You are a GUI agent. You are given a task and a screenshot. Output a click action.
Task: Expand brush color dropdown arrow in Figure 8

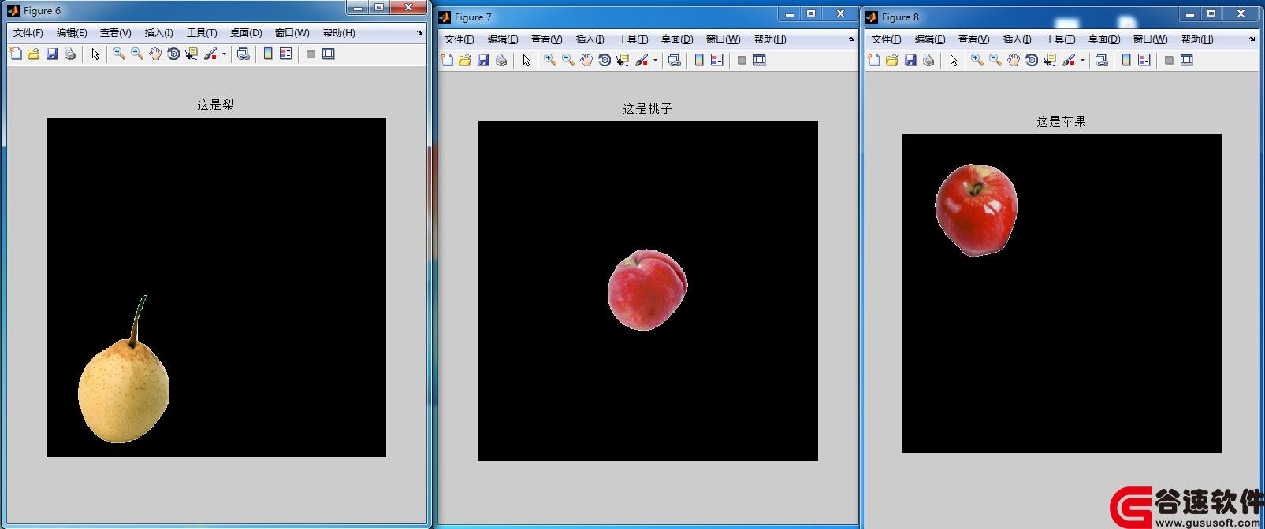tap(1082, 61)
